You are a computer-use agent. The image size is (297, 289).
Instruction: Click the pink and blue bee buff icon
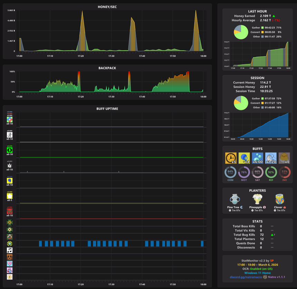tap(10, 270)
